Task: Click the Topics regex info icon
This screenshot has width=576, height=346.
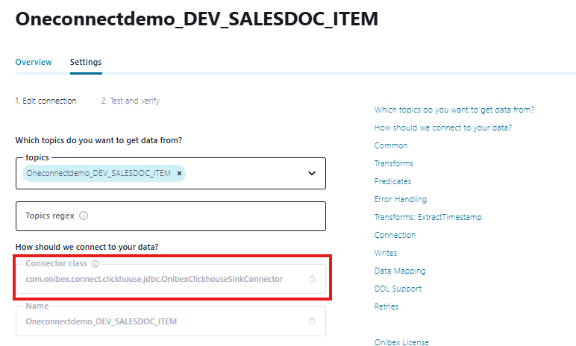Action: click(84, 216)
